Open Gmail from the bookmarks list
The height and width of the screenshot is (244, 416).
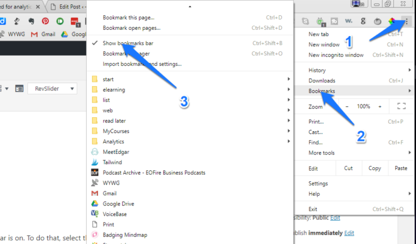(110, 193)
